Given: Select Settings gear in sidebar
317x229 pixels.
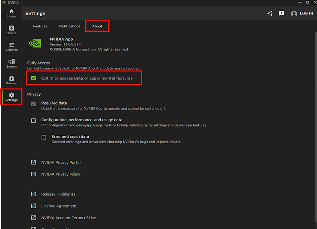Looking at the screenshot, I should click(11, 97).
